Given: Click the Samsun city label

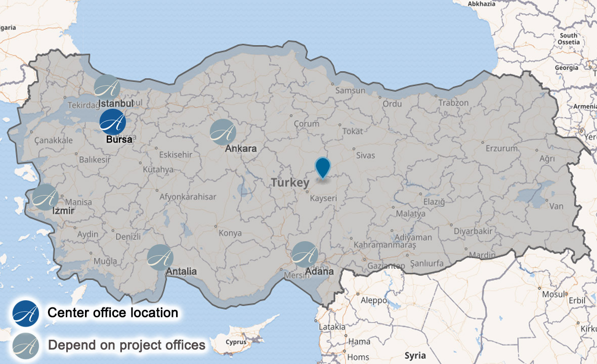Looking at the screenshot, I should pyautogui.click(x=351, y=91).
